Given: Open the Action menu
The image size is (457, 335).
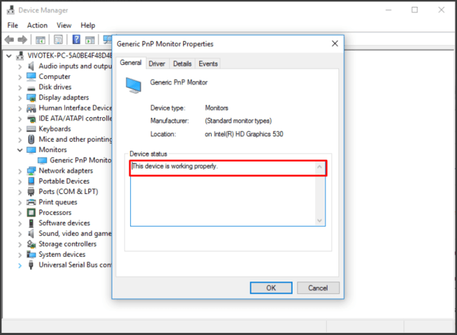Looking at the screenshot, I should point(37,25).
